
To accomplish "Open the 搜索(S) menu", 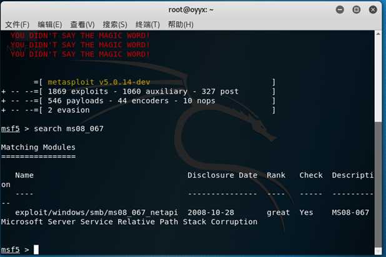I will coord(115,24).
